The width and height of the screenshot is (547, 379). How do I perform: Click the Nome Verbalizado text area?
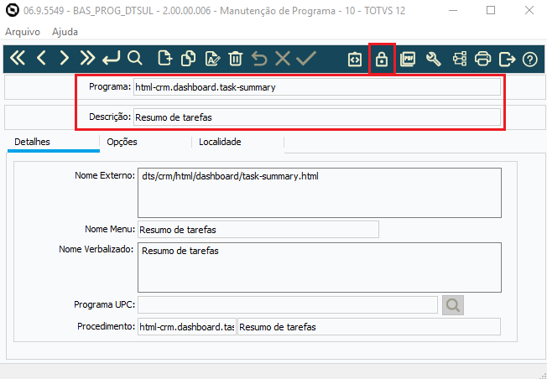point(320,267)
